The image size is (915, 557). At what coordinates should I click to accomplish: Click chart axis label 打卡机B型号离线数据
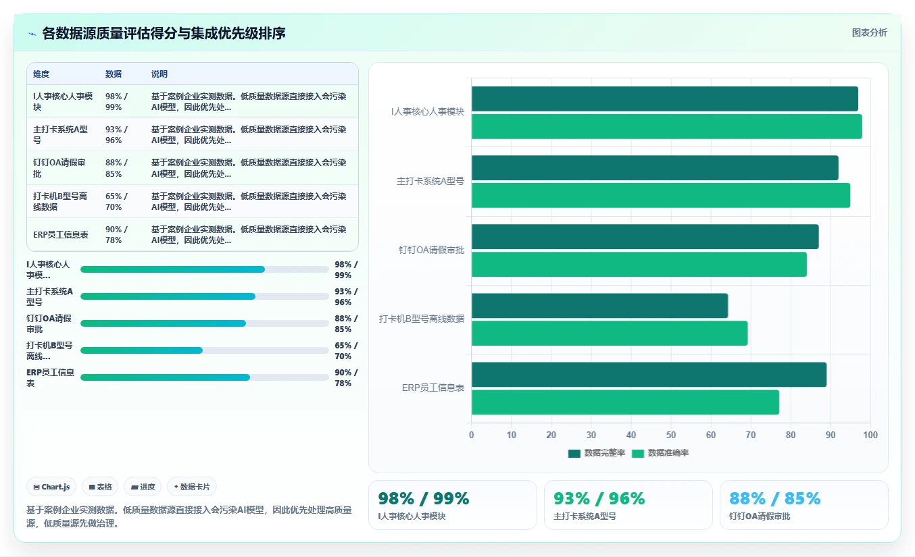422,319
